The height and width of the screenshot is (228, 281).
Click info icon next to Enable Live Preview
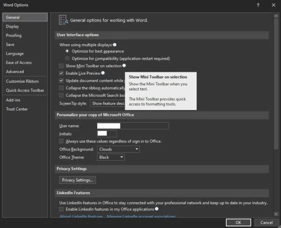coord(103,73)
